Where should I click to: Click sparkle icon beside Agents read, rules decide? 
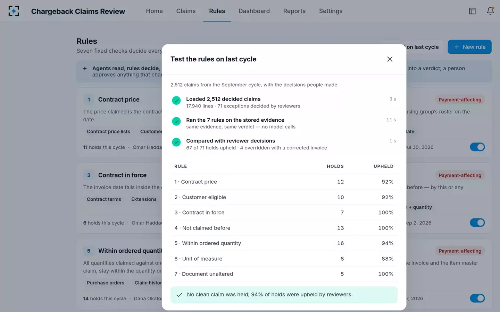point(85,69)
